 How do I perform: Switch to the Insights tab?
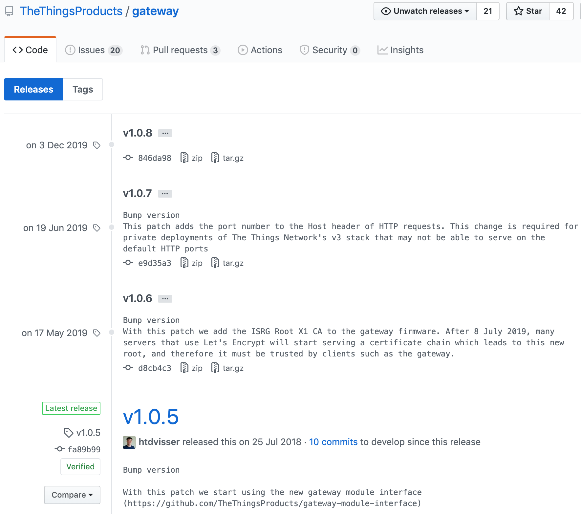tap(400, 50)
